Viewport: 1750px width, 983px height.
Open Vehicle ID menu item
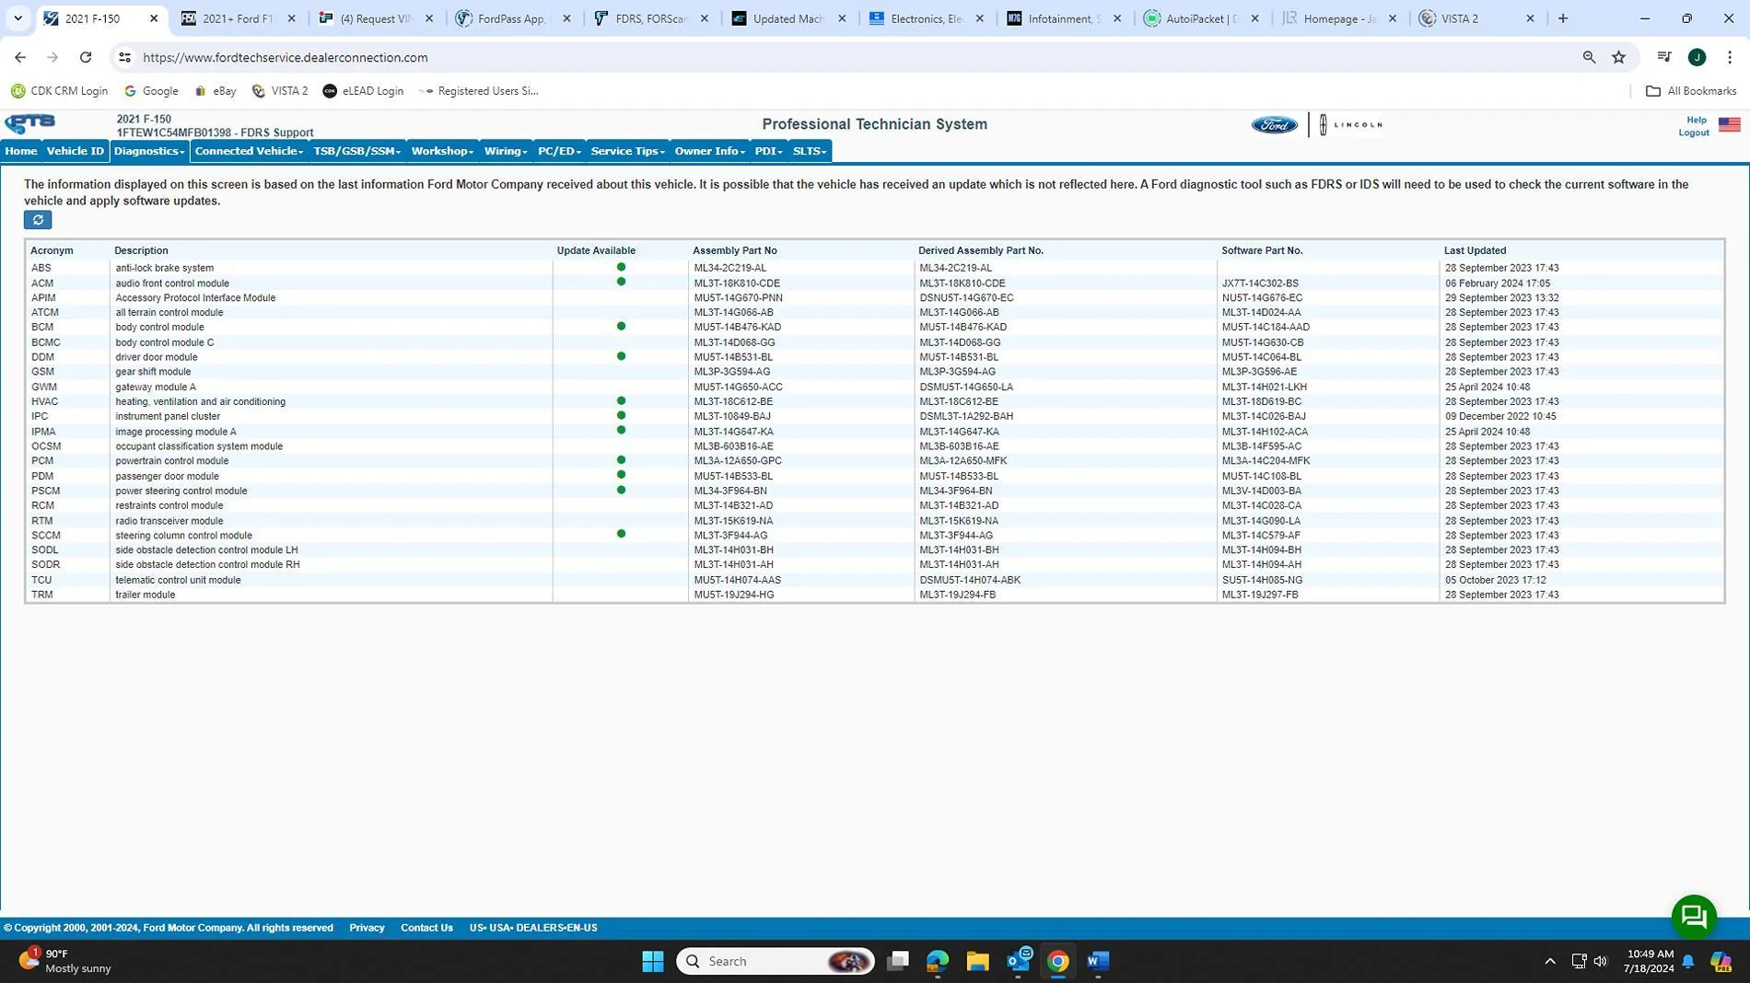point(76,151)
